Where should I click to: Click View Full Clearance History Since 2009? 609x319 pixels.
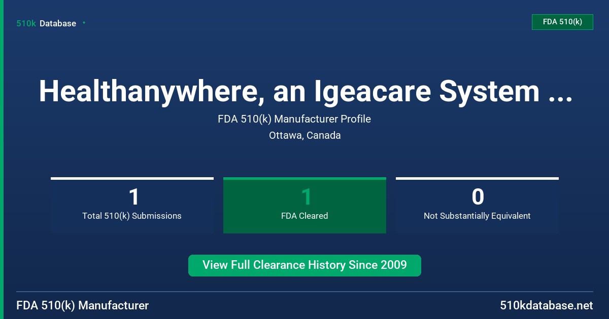pos(304,265)
